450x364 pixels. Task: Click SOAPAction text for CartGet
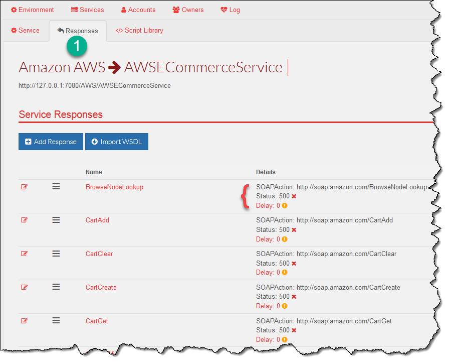coord(324,321)
